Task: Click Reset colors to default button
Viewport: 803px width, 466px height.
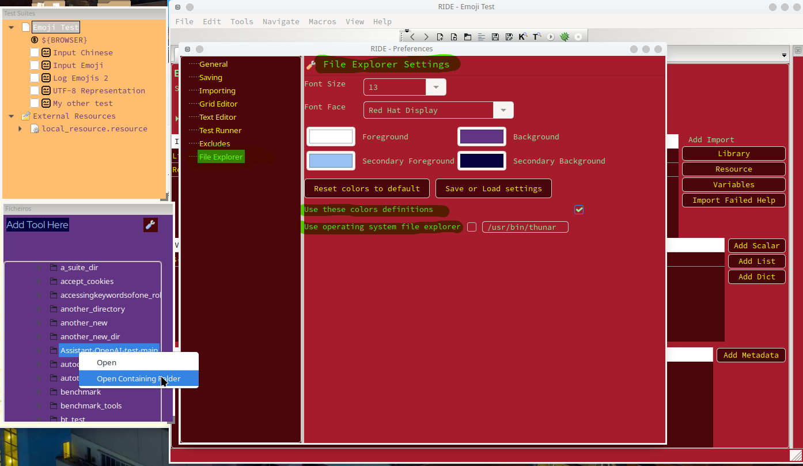Action: click(x=367, y=188)
